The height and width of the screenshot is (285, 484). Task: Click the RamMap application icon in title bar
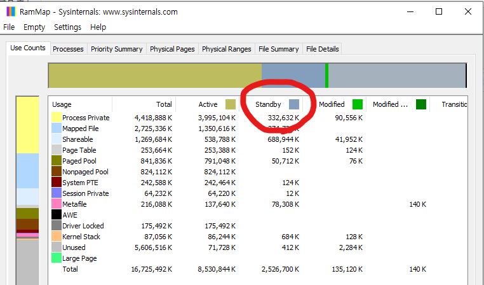[x=10, y=11]
